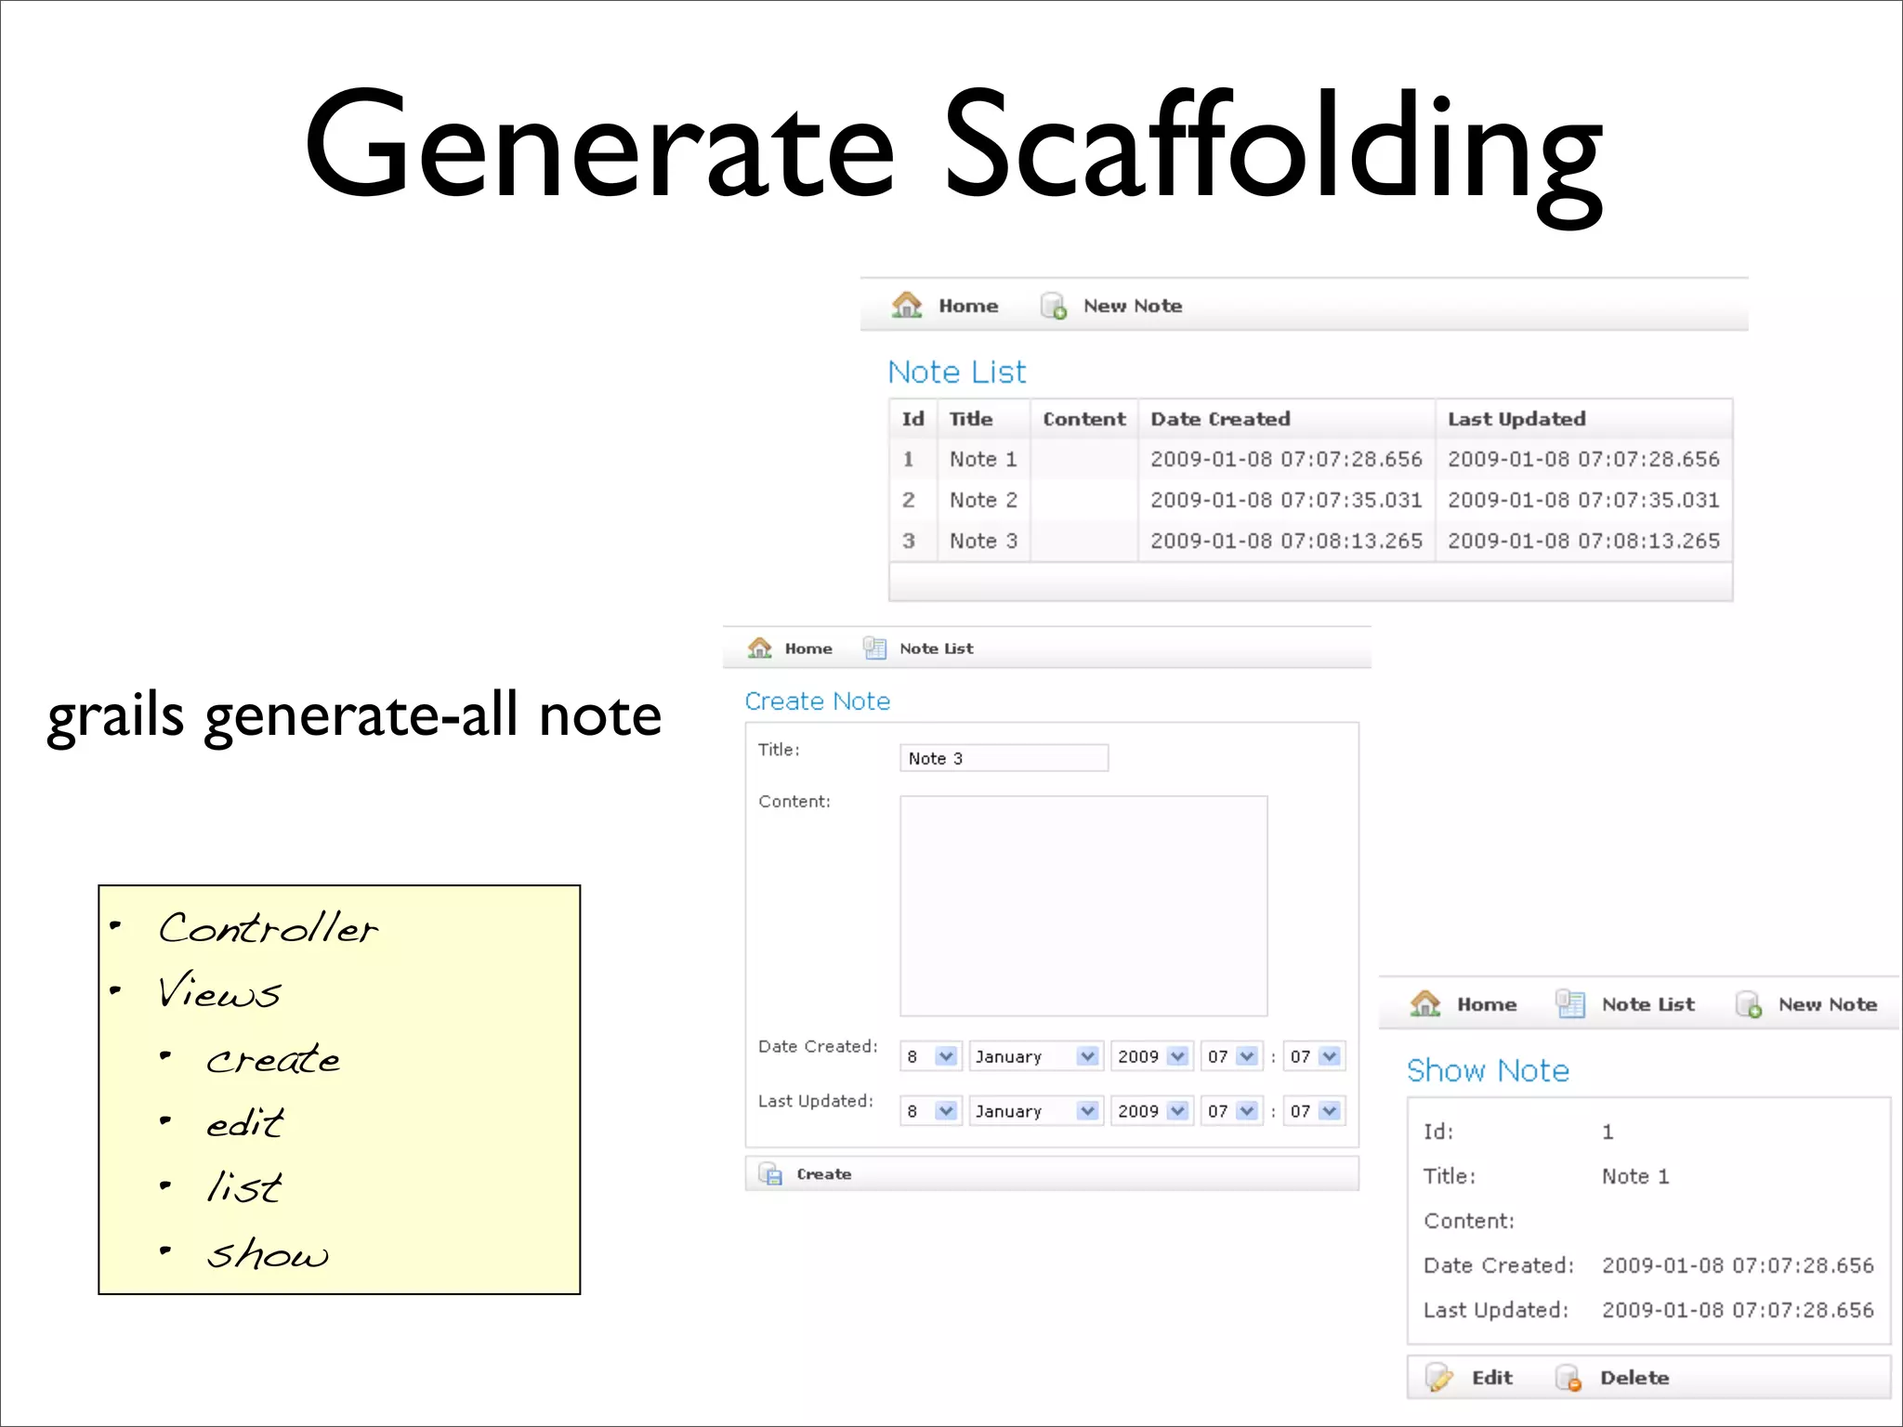Click the pencil Edit icon under Show Note
1903x1427 pixels.
click(1439, 1378)
